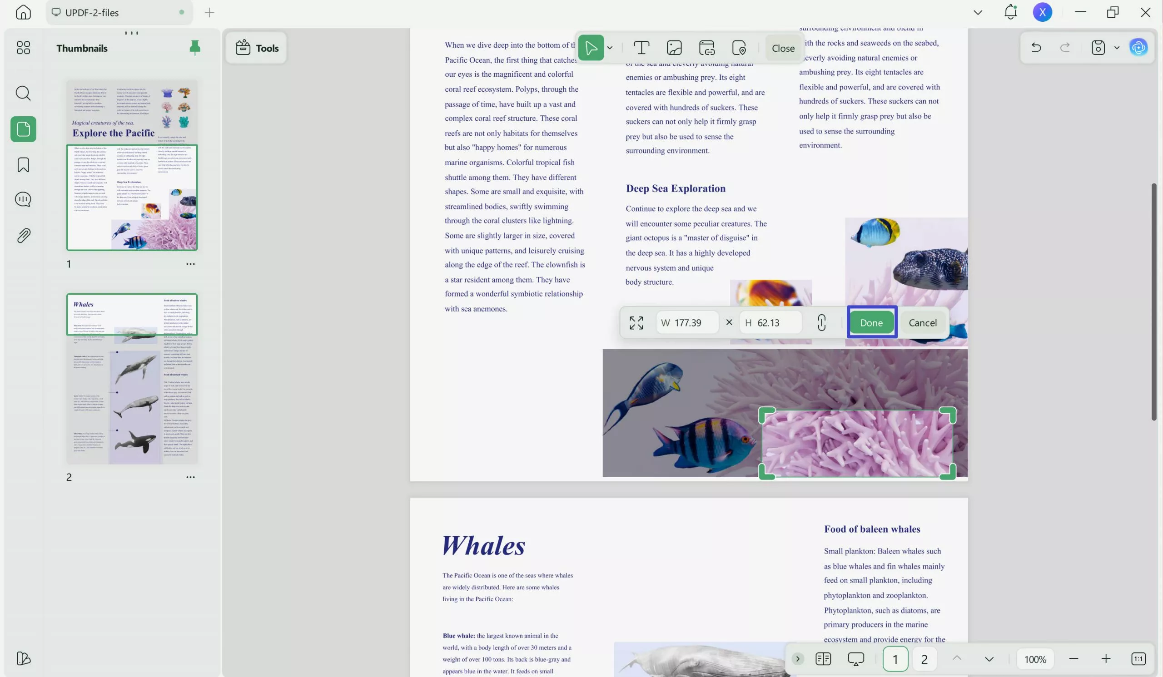1163x677 pixels.
Task: Expand the save options dropdown arrow
Action: 1117,48
